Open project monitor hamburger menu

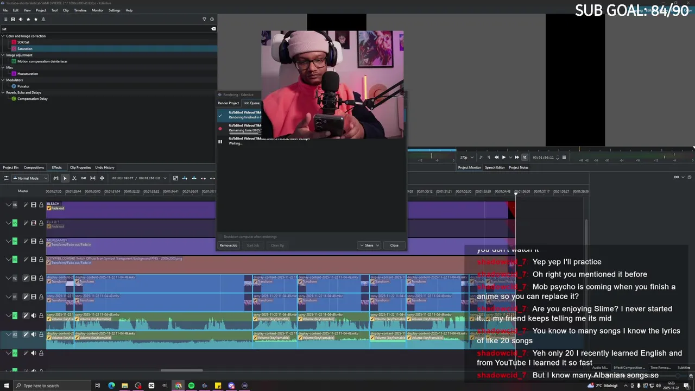click(564, 157)
